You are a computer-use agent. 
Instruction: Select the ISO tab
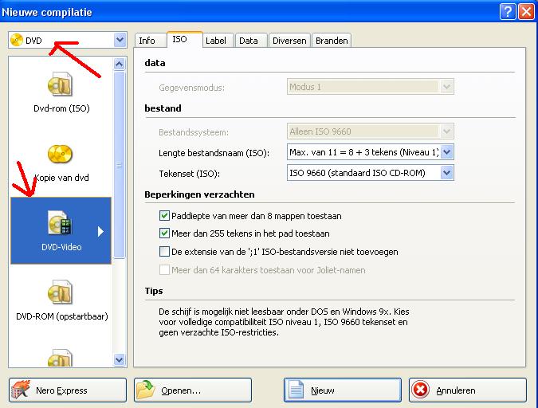pos(185,39)
